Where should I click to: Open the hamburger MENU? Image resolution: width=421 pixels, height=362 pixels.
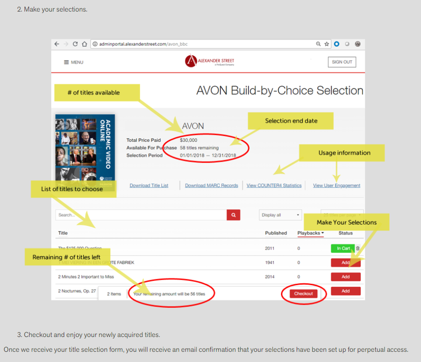click(73, 62)
